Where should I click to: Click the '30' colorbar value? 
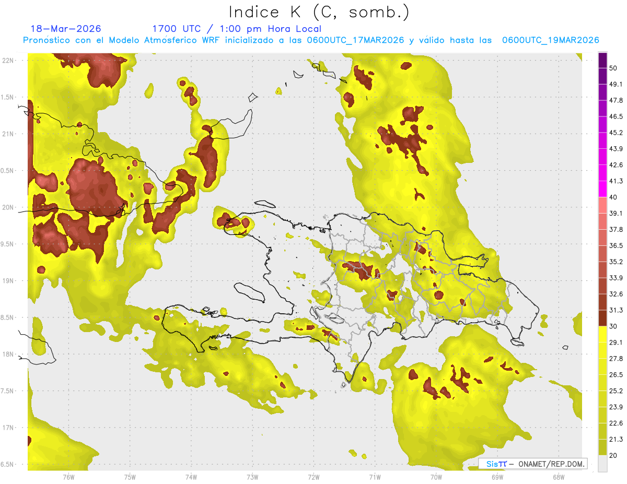(613, 326)
